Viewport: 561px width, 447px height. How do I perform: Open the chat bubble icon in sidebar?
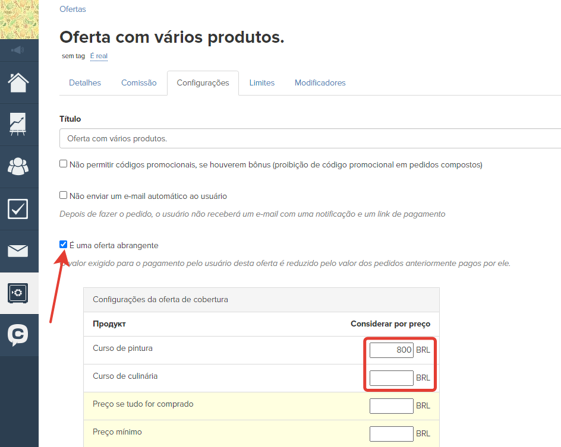pos(18,335)
